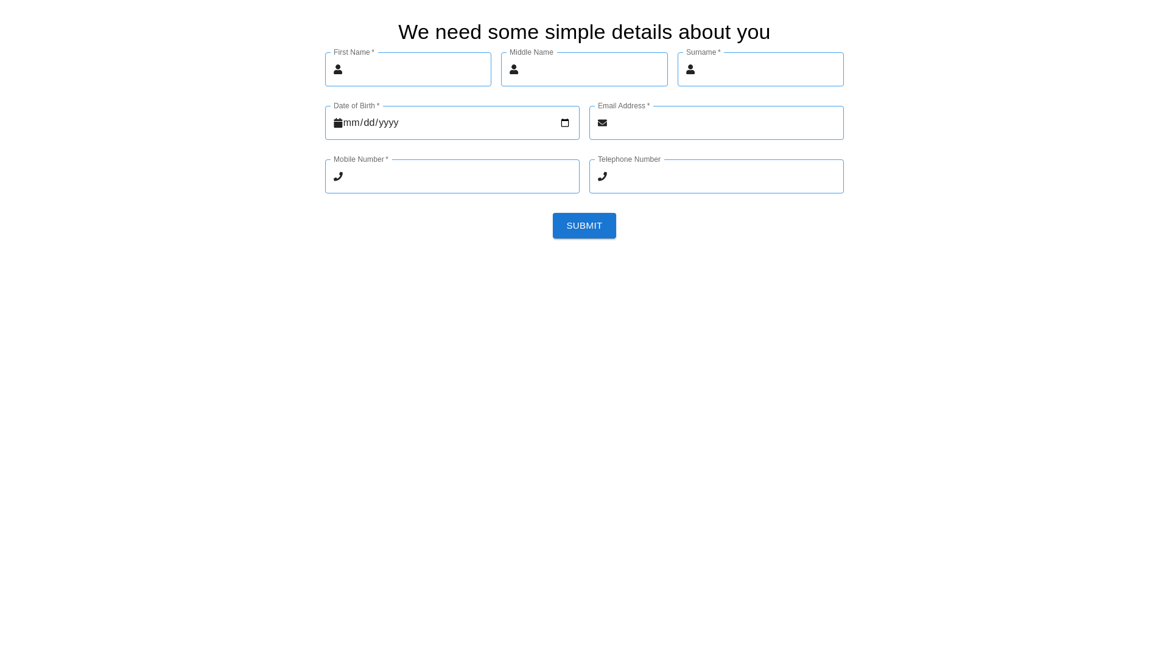Image resolution: width=1169 pixels, height=657 pixels.
Task: Click the person icon in First Name field
Action: [338, 69]
